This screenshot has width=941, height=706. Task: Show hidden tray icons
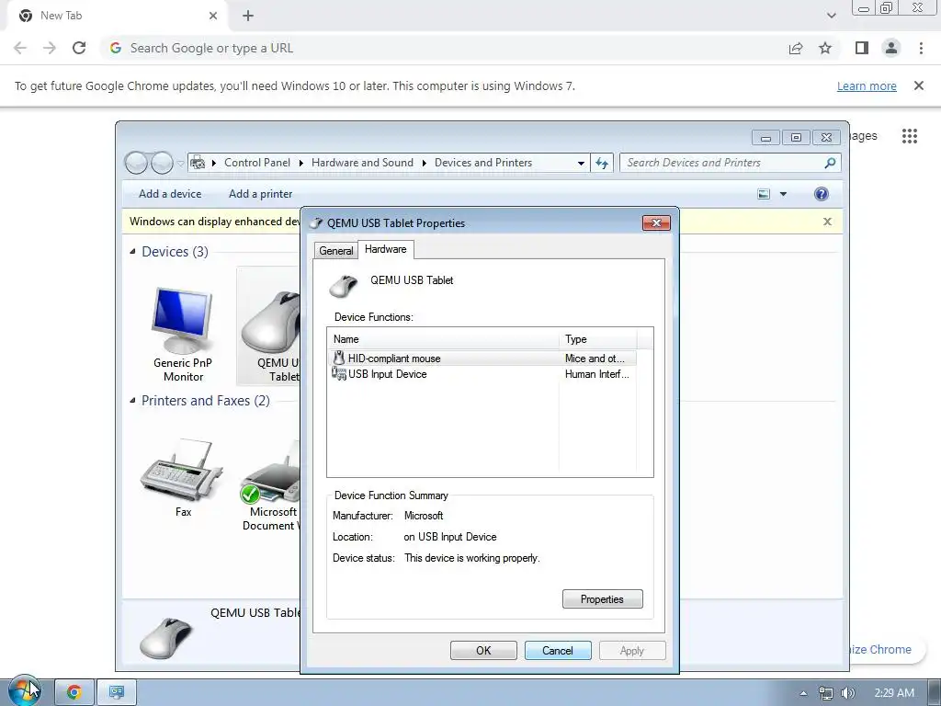click(803, 693)
